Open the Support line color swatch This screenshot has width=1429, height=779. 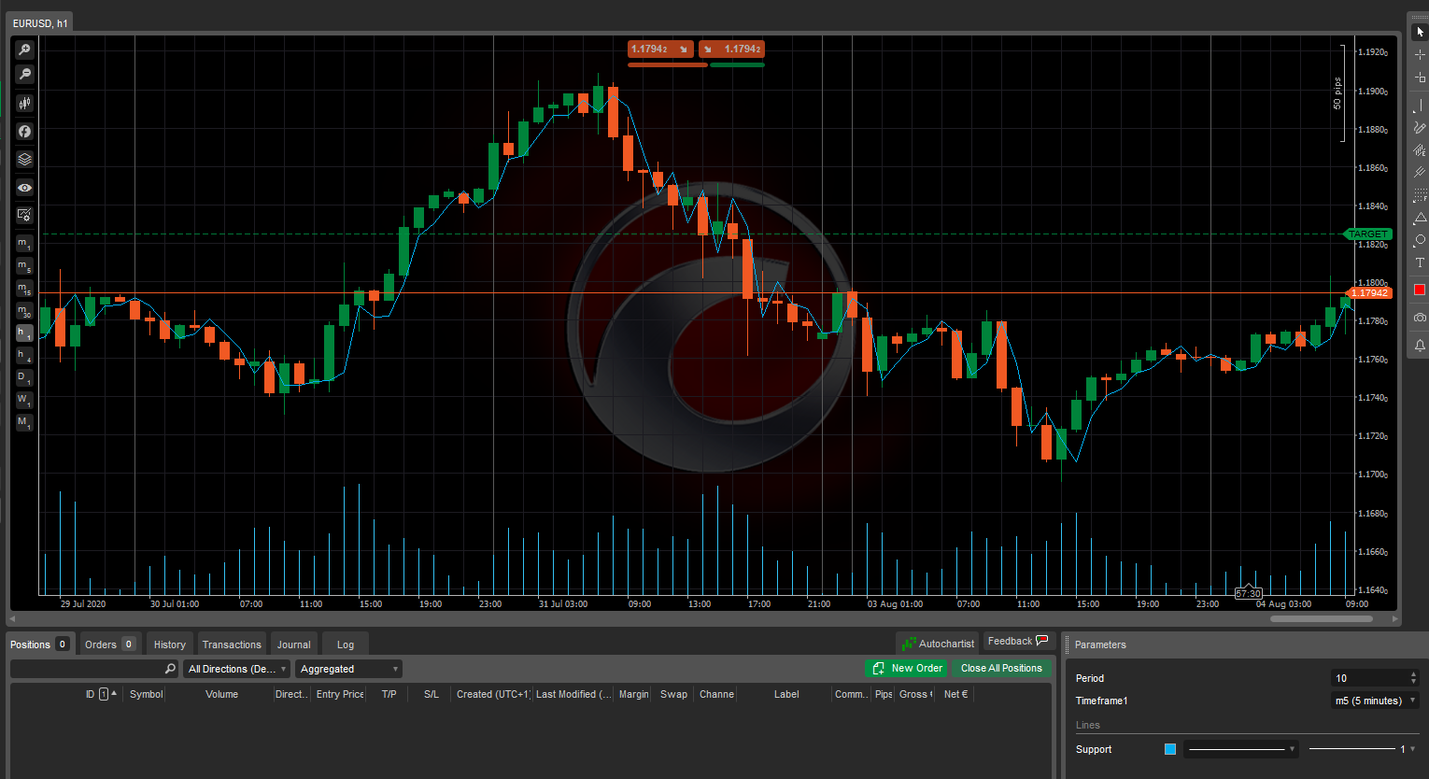coord(1170,749)
